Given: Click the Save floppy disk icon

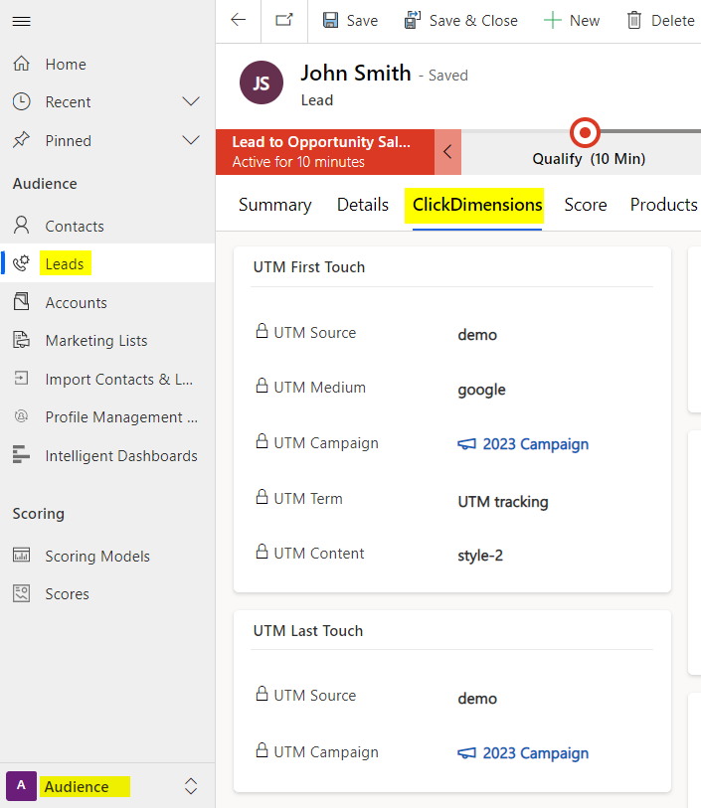Looking at the screenshot, I should 330,20.
